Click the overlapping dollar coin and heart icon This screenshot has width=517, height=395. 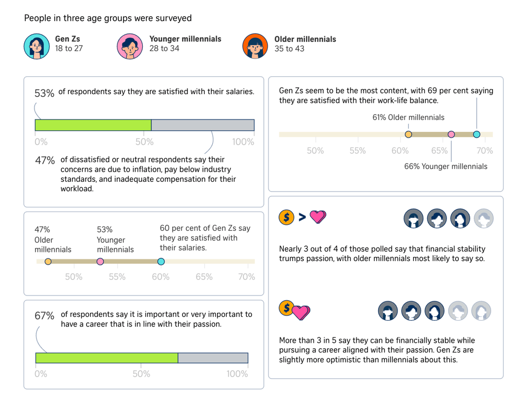(295, 310)
